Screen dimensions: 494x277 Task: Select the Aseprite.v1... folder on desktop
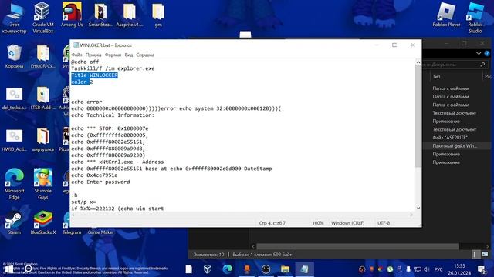(129, 15)
